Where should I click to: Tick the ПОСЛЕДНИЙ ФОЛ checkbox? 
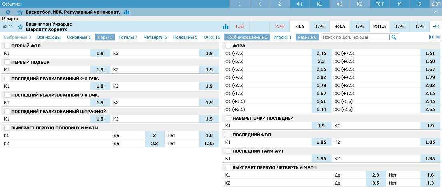(228, 135)
